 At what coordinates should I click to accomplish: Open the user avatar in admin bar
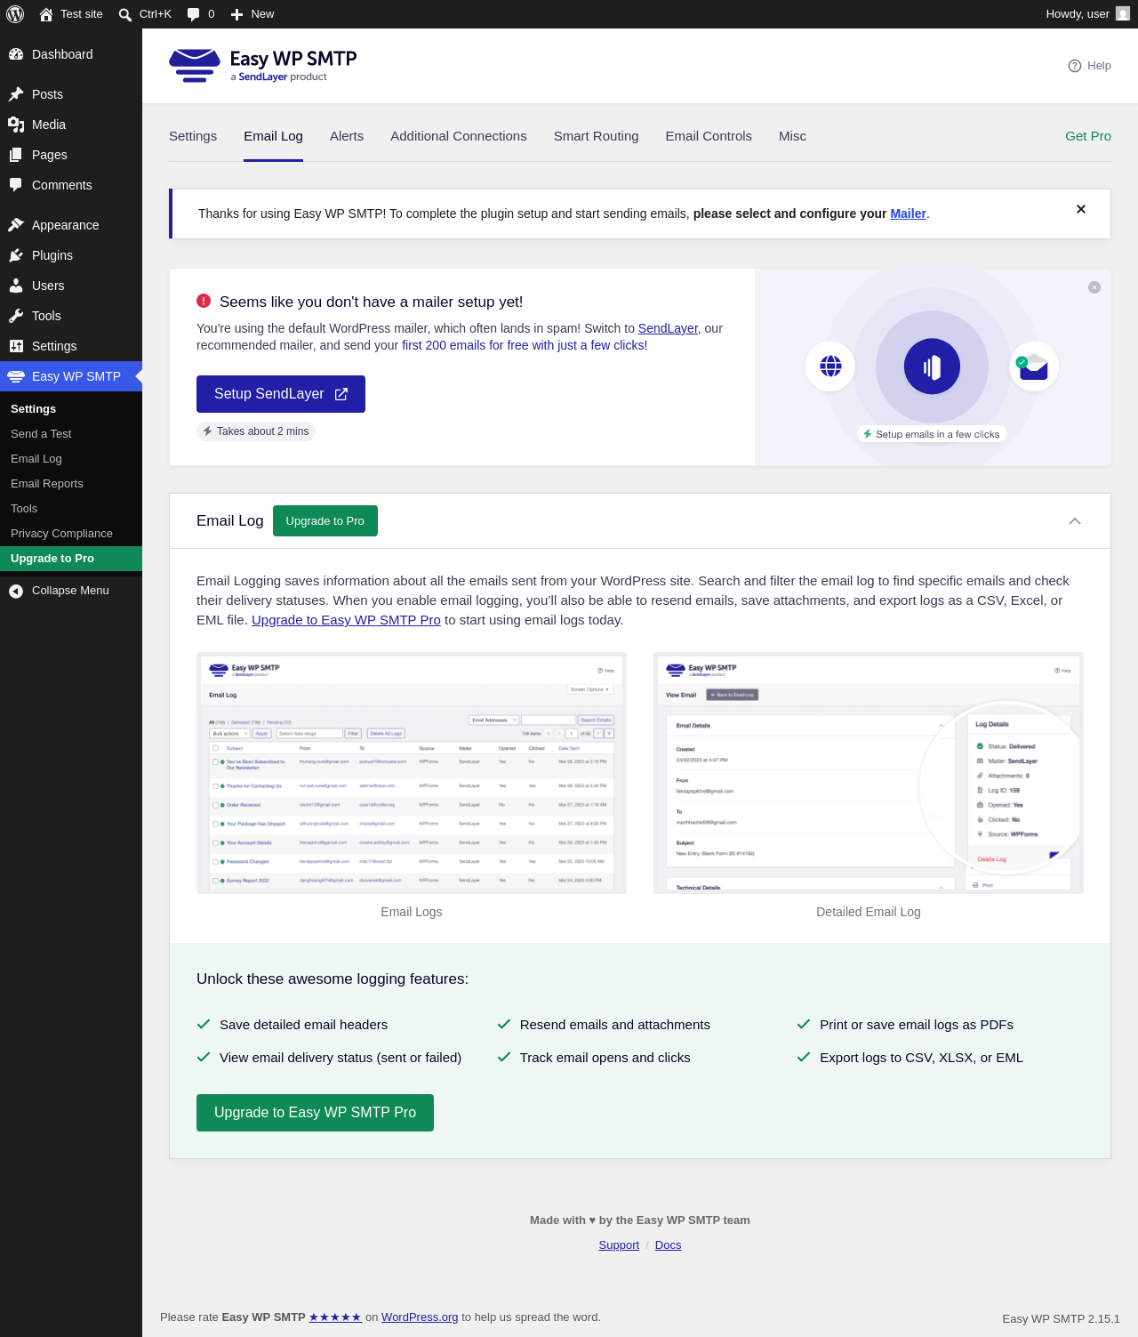1123,13
